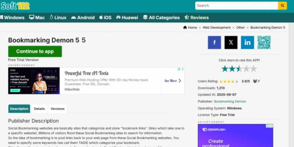Click the Soft112 logo
Image resolution: width=294 pixels, height=147 pixels.
pyautogui.click(x=15, y=5)
